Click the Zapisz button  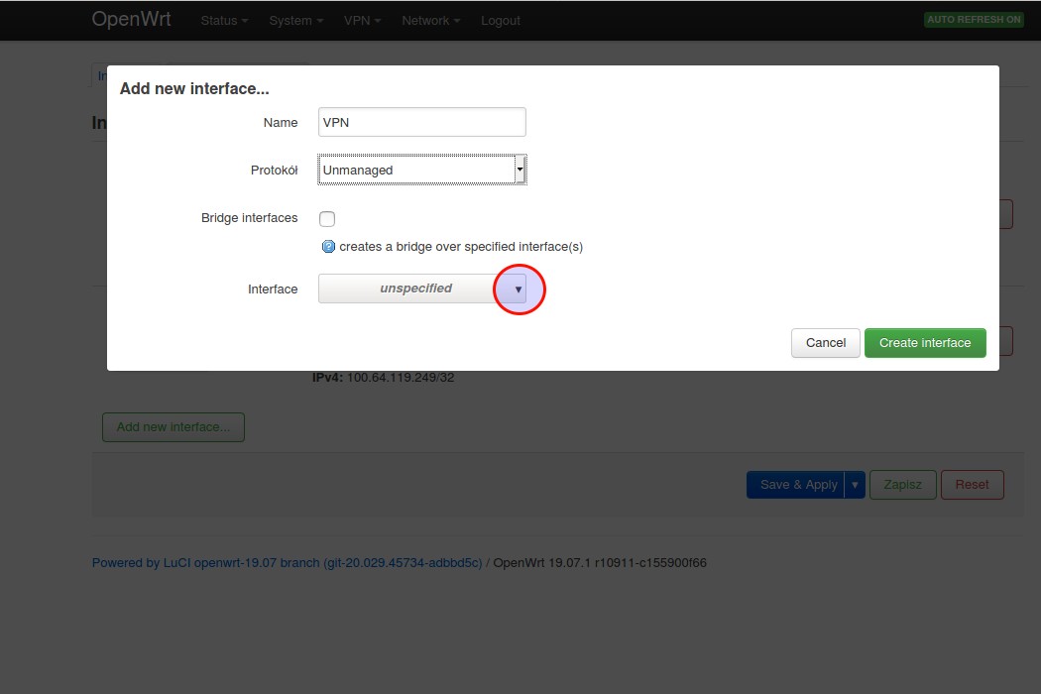pos(903,485)
